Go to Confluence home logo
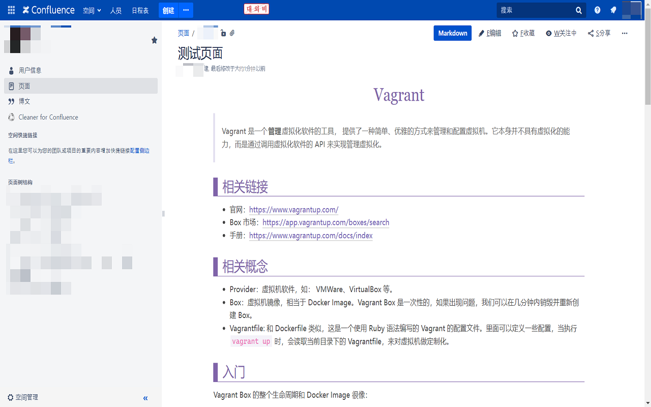Image resolution: width=651 pixels, height=407 pixels. (x=48, y=10)
